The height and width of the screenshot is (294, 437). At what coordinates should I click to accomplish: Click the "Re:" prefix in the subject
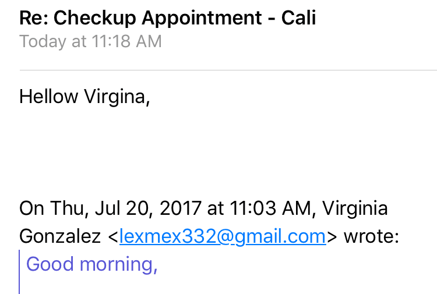coord(31,18)
